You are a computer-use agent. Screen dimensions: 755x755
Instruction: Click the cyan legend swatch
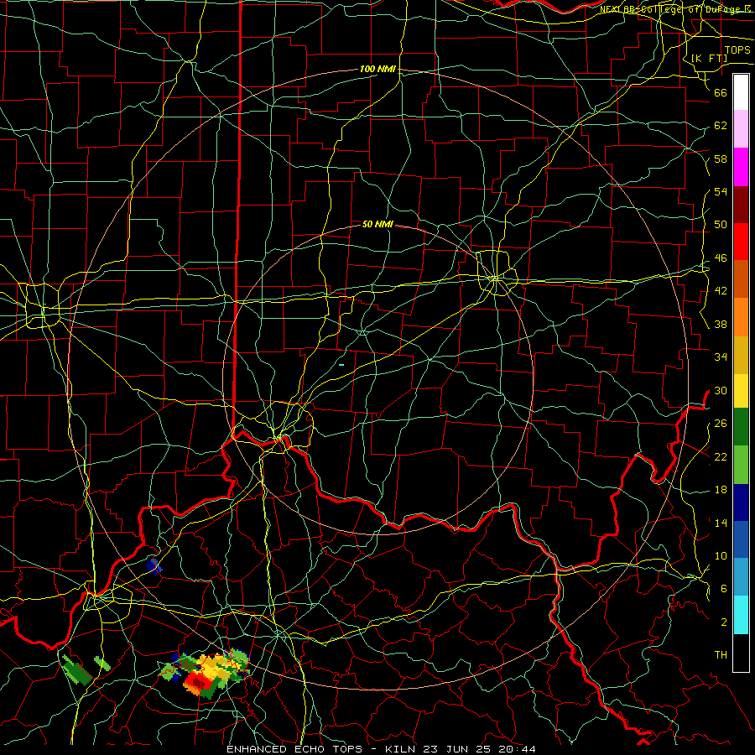pyautogui.click(x=741, y=615)
